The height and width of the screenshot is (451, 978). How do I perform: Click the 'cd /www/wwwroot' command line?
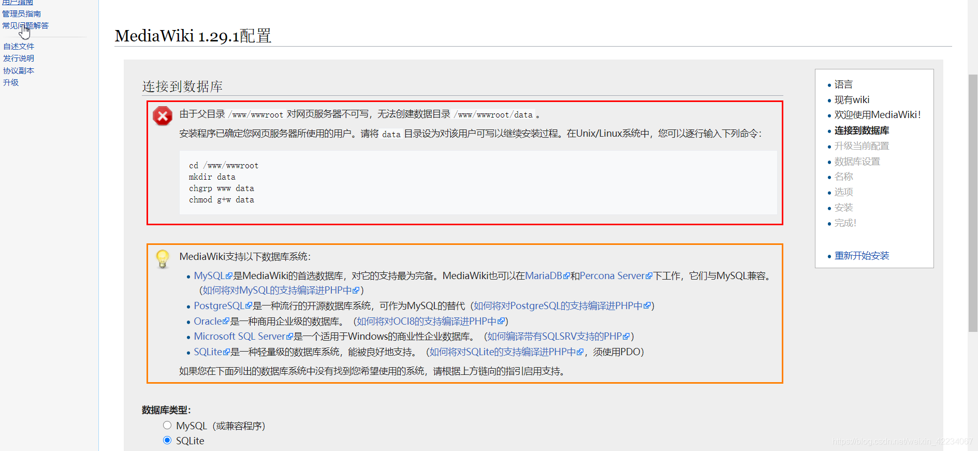point(224,166)
